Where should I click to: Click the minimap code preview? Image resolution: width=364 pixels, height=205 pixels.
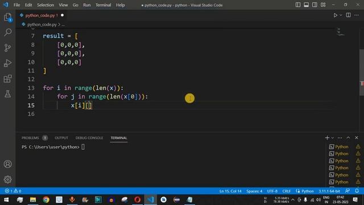point(340,32)
